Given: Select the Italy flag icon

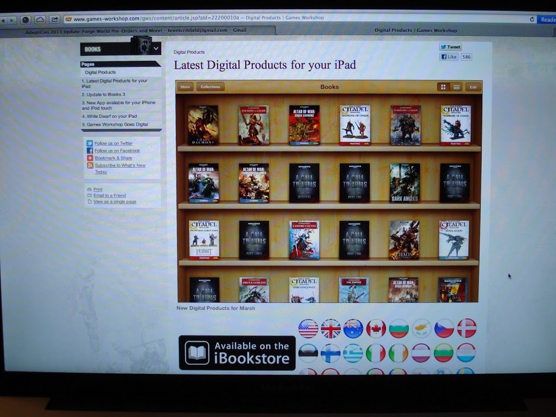Looking at the screenshot, I should pyautogui.click(x=376, y=353).
